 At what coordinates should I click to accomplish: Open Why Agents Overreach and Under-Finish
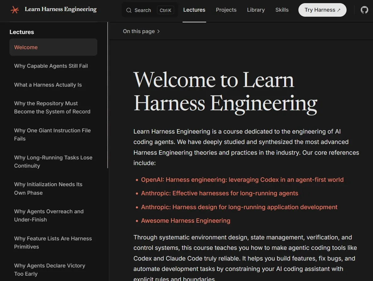[x=49, y=215]
